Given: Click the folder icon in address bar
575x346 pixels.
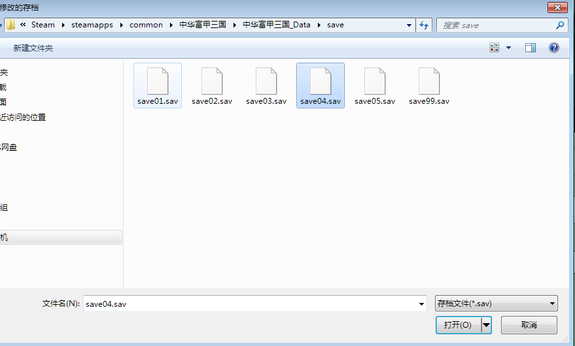Looking at the screenshot, I should pos(10,25).
